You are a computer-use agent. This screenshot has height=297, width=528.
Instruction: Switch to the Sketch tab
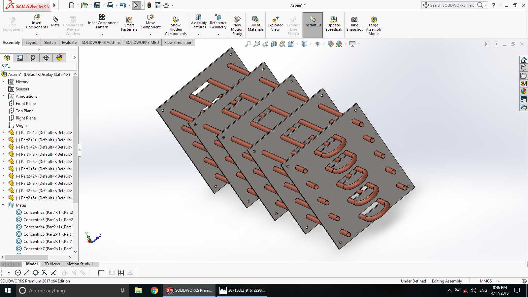pyautogui.click(x=50, y=42)
